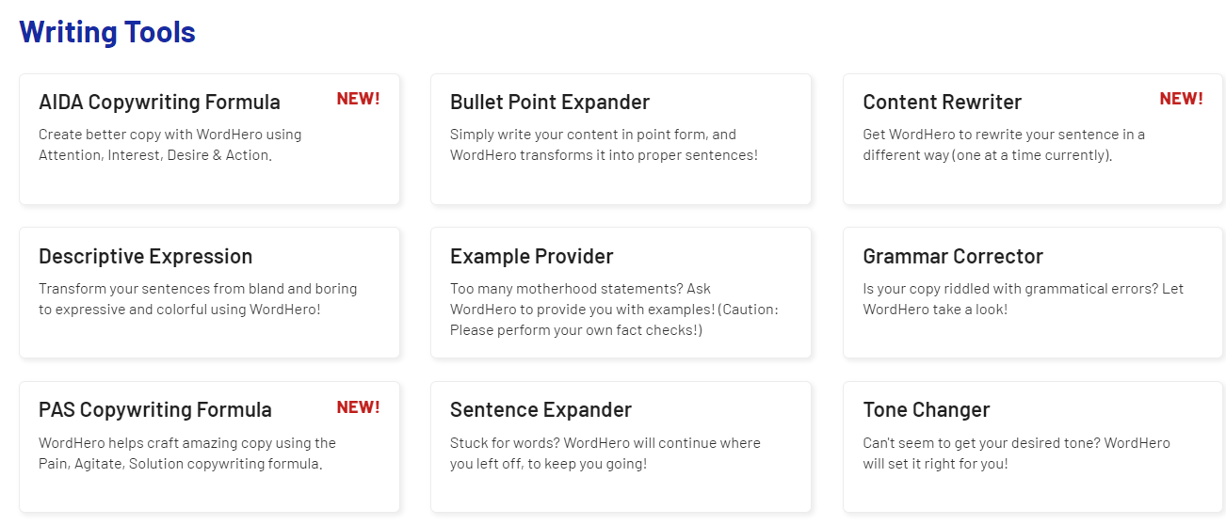Open the Sentence Expander tool
Image resolution: width=1226 pixels, height=525 pixels.
pos(540,410)
